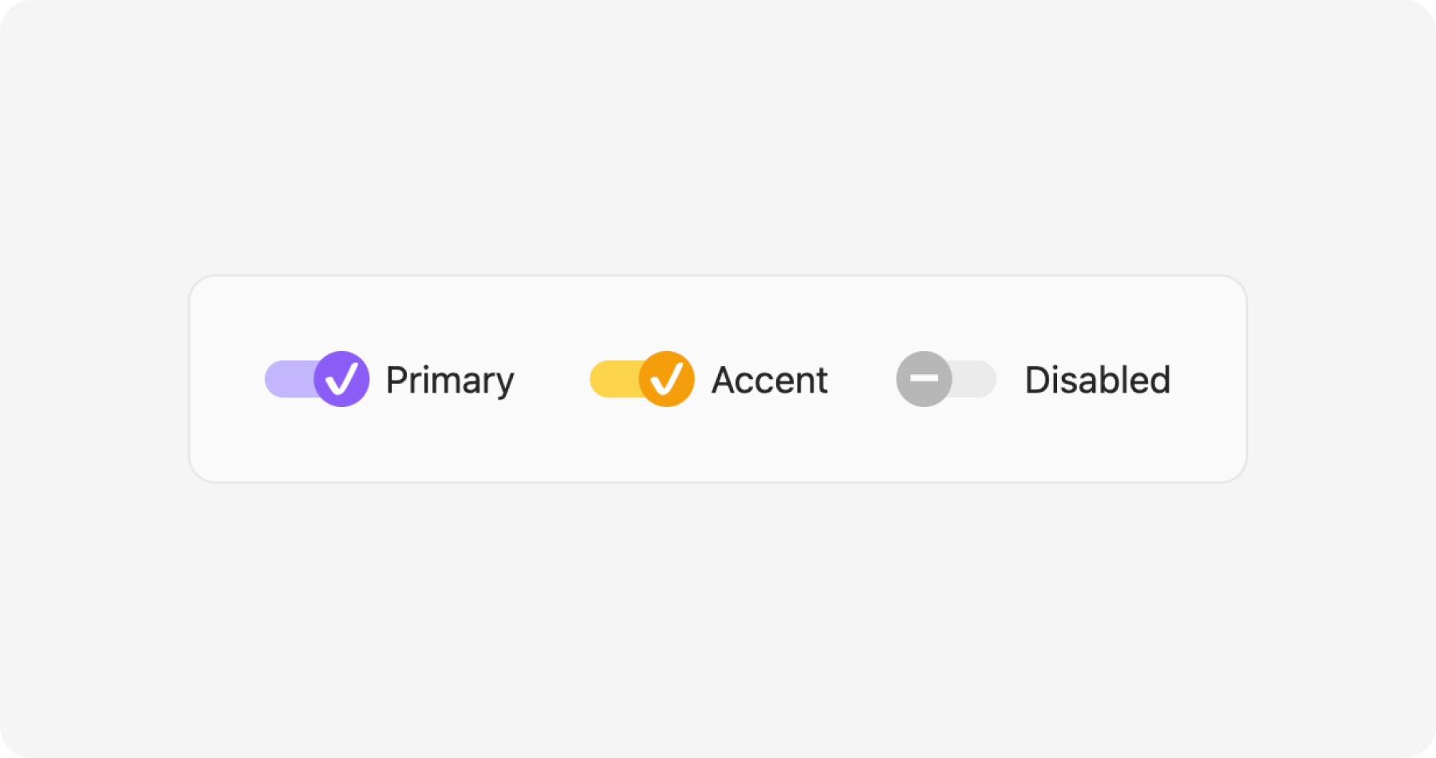The image size is (1436, 758).
Task: Click the white check inside purple circle
Action: click(x=341, y=379)
